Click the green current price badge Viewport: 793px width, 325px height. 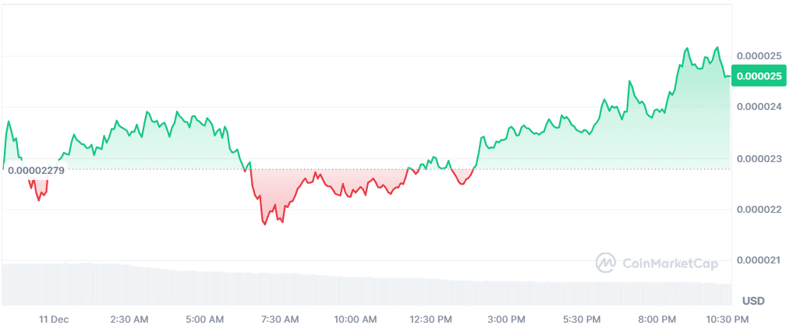coord(759,76)
